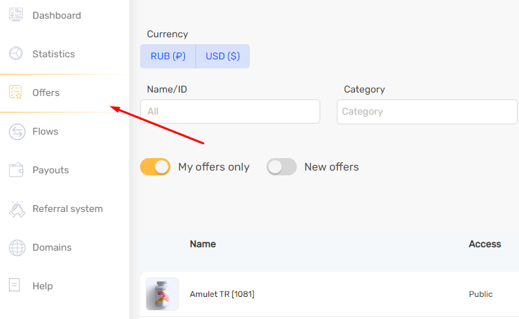519x319 pixels.
Task: Switch currency to USD ($)
Action: (x=223, y=57)
